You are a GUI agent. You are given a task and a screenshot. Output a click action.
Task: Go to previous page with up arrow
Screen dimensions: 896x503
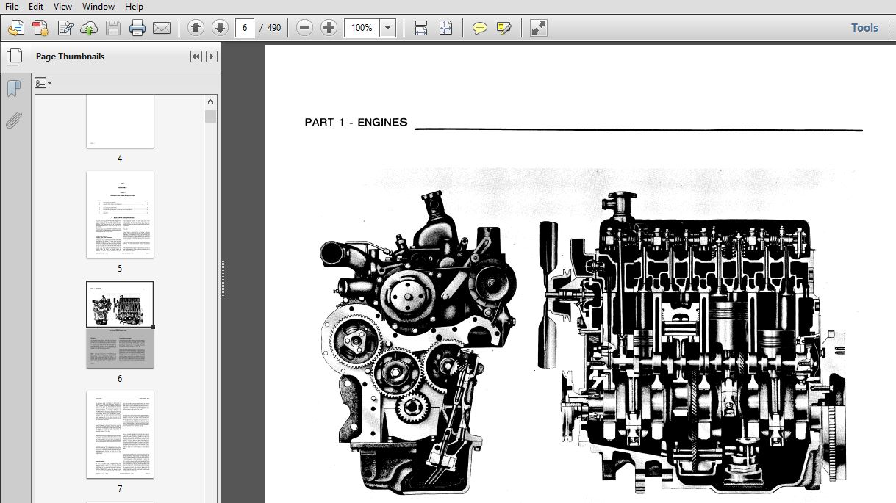pos(196,28)
